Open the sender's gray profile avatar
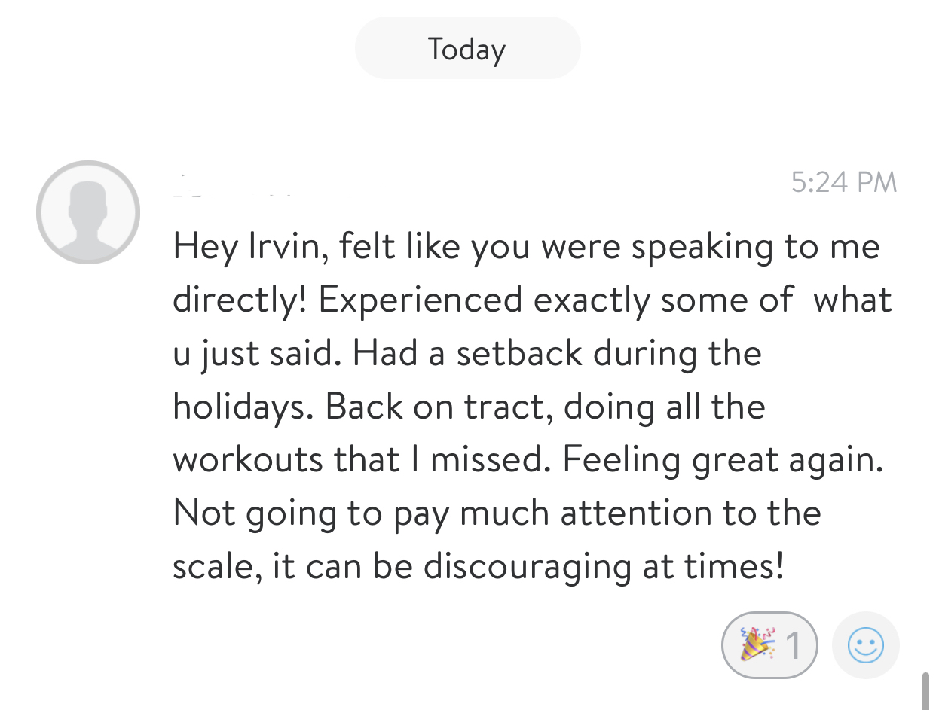Image resolution: width=936 pixels, height=710 pixels. tap(88, 212)
